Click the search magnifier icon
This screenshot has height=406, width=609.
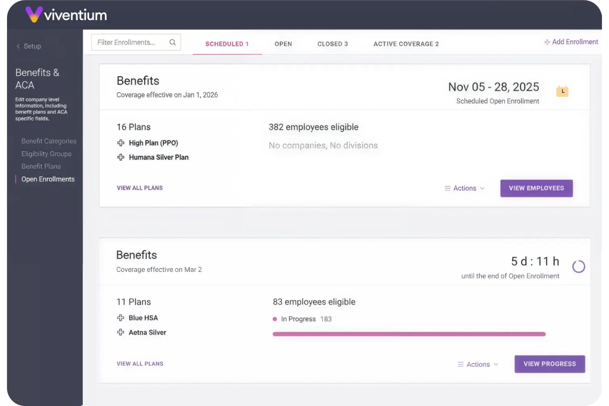pyautogui.click(x=172, y=42)
